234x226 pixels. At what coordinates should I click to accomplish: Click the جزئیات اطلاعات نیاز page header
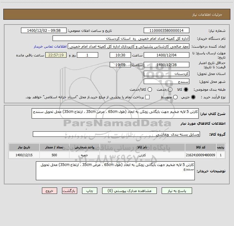(207, 15)
